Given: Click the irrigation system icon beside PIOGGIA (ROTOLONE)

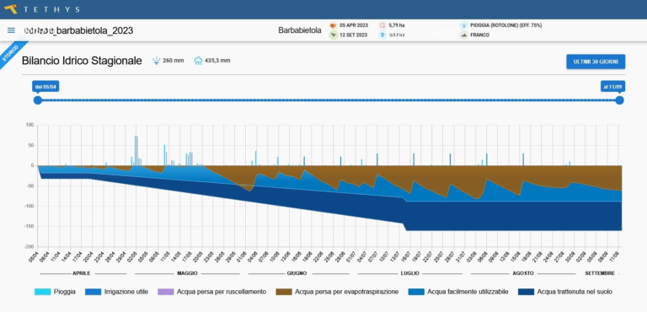Looking at the screenshot, I should tap(464, 25).
